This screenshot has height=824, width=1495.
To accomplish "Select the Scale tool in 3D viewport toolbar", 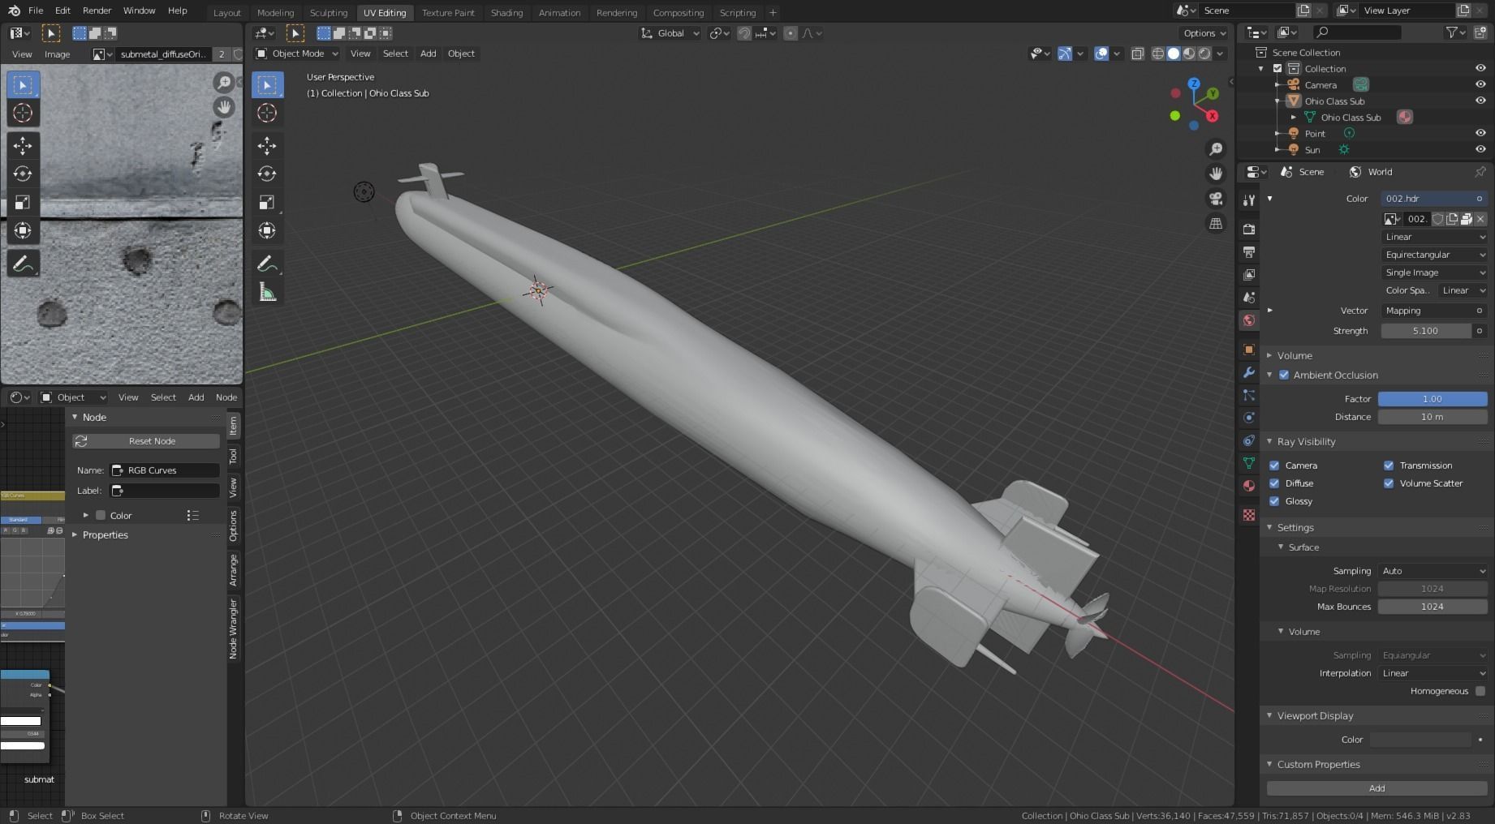I will point(267,202).
